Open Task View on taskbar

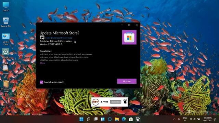pyautogui.click(x=96, y=119)
